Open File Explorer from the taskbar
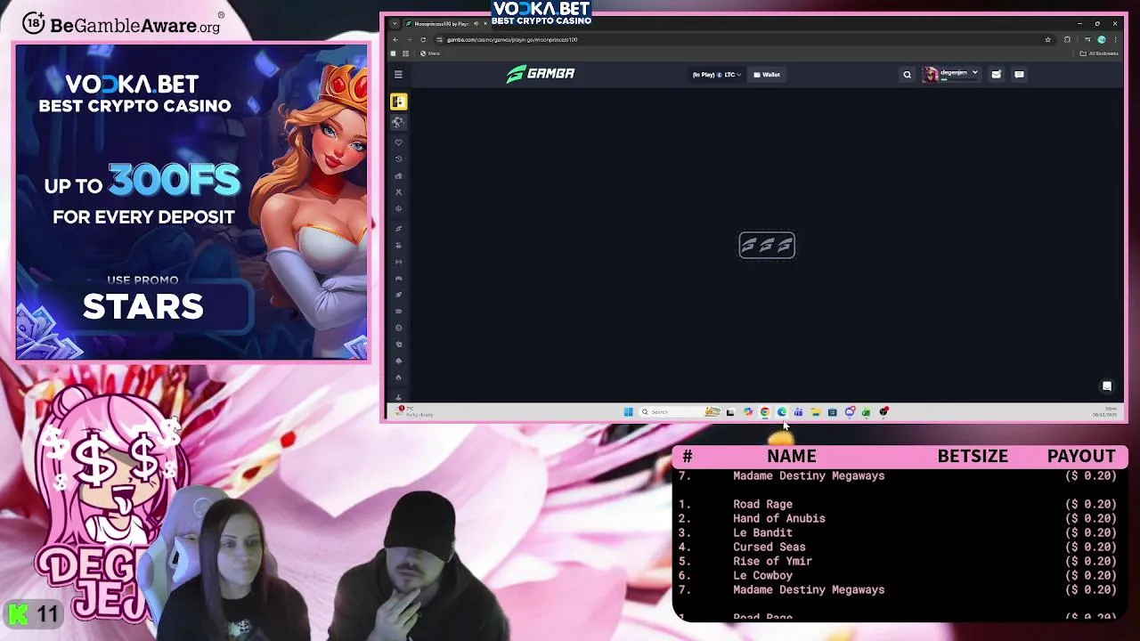 (815, 412)
